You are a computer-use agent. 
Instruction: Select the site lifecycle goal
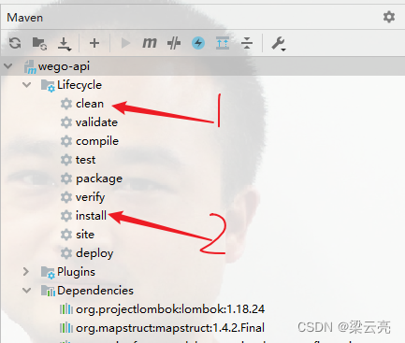point(85,235)
